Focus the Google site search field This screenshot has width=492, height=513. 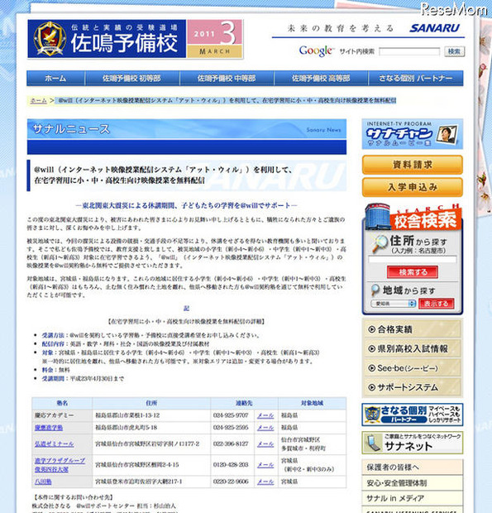(409, 51)
